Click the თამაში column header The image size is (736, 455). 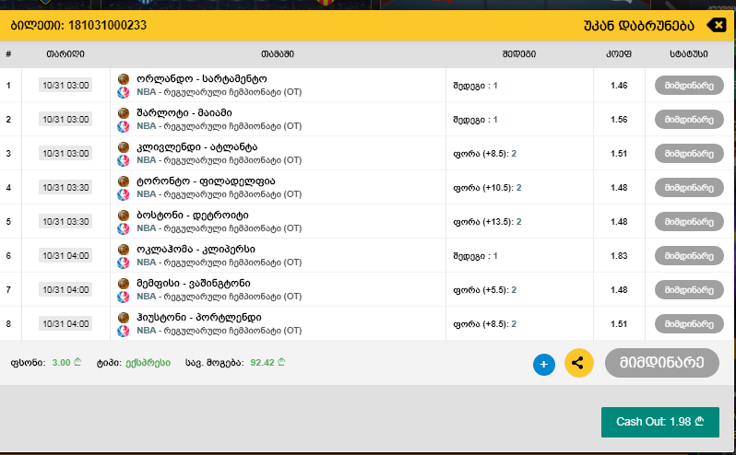(278, 54)
